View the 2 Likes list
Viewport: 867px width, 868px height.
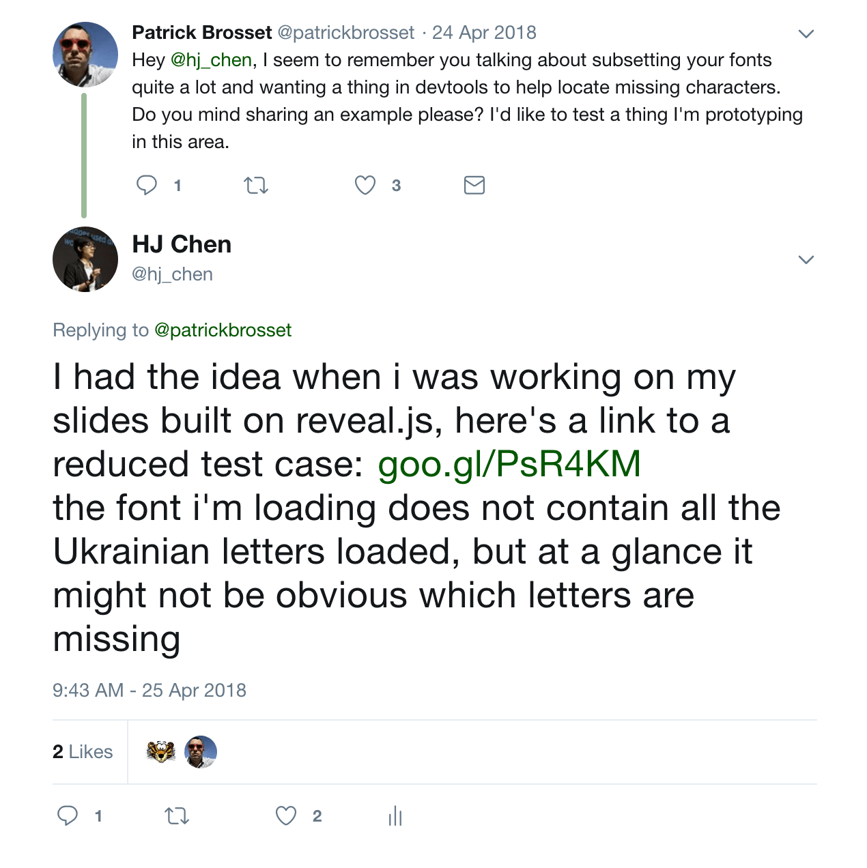tap(83, 752)
